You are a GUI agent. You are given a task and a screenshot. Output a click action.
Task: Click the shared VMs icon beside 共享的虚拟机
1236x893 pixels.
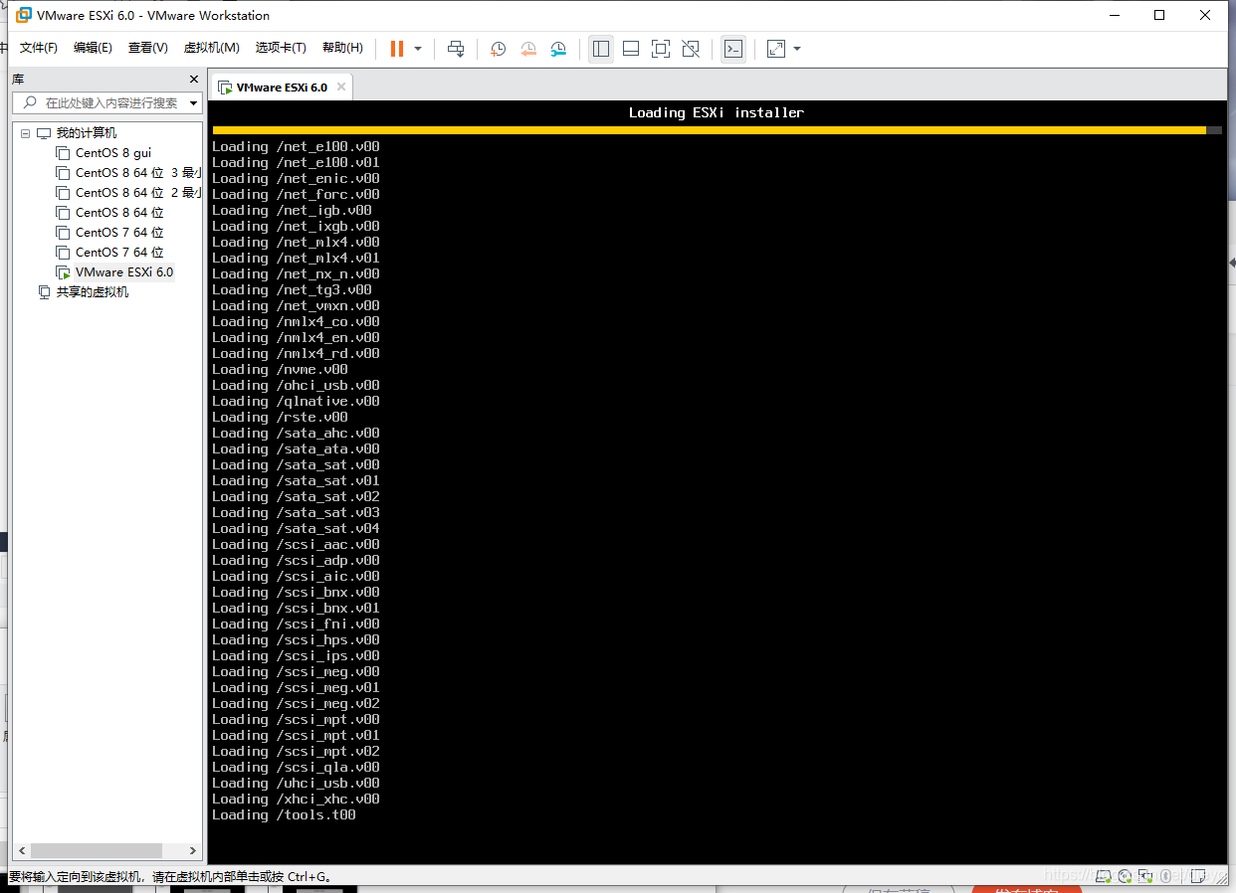44,292
